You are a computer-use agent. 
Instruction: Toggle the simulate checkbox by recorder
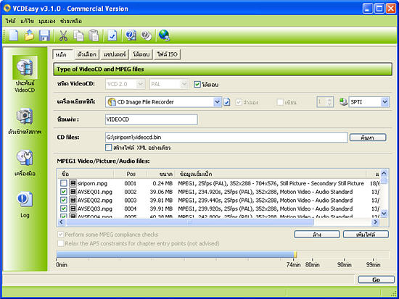(x=239, y=102)
